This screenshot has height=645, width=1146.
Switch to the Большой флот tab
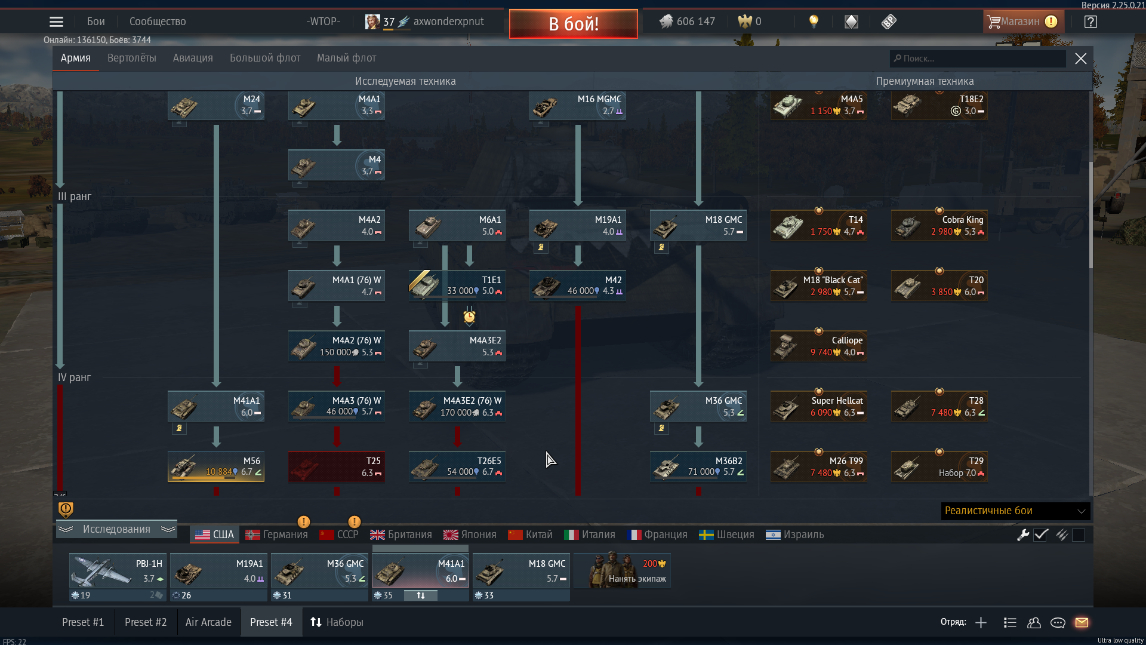(x=265, y=58)
